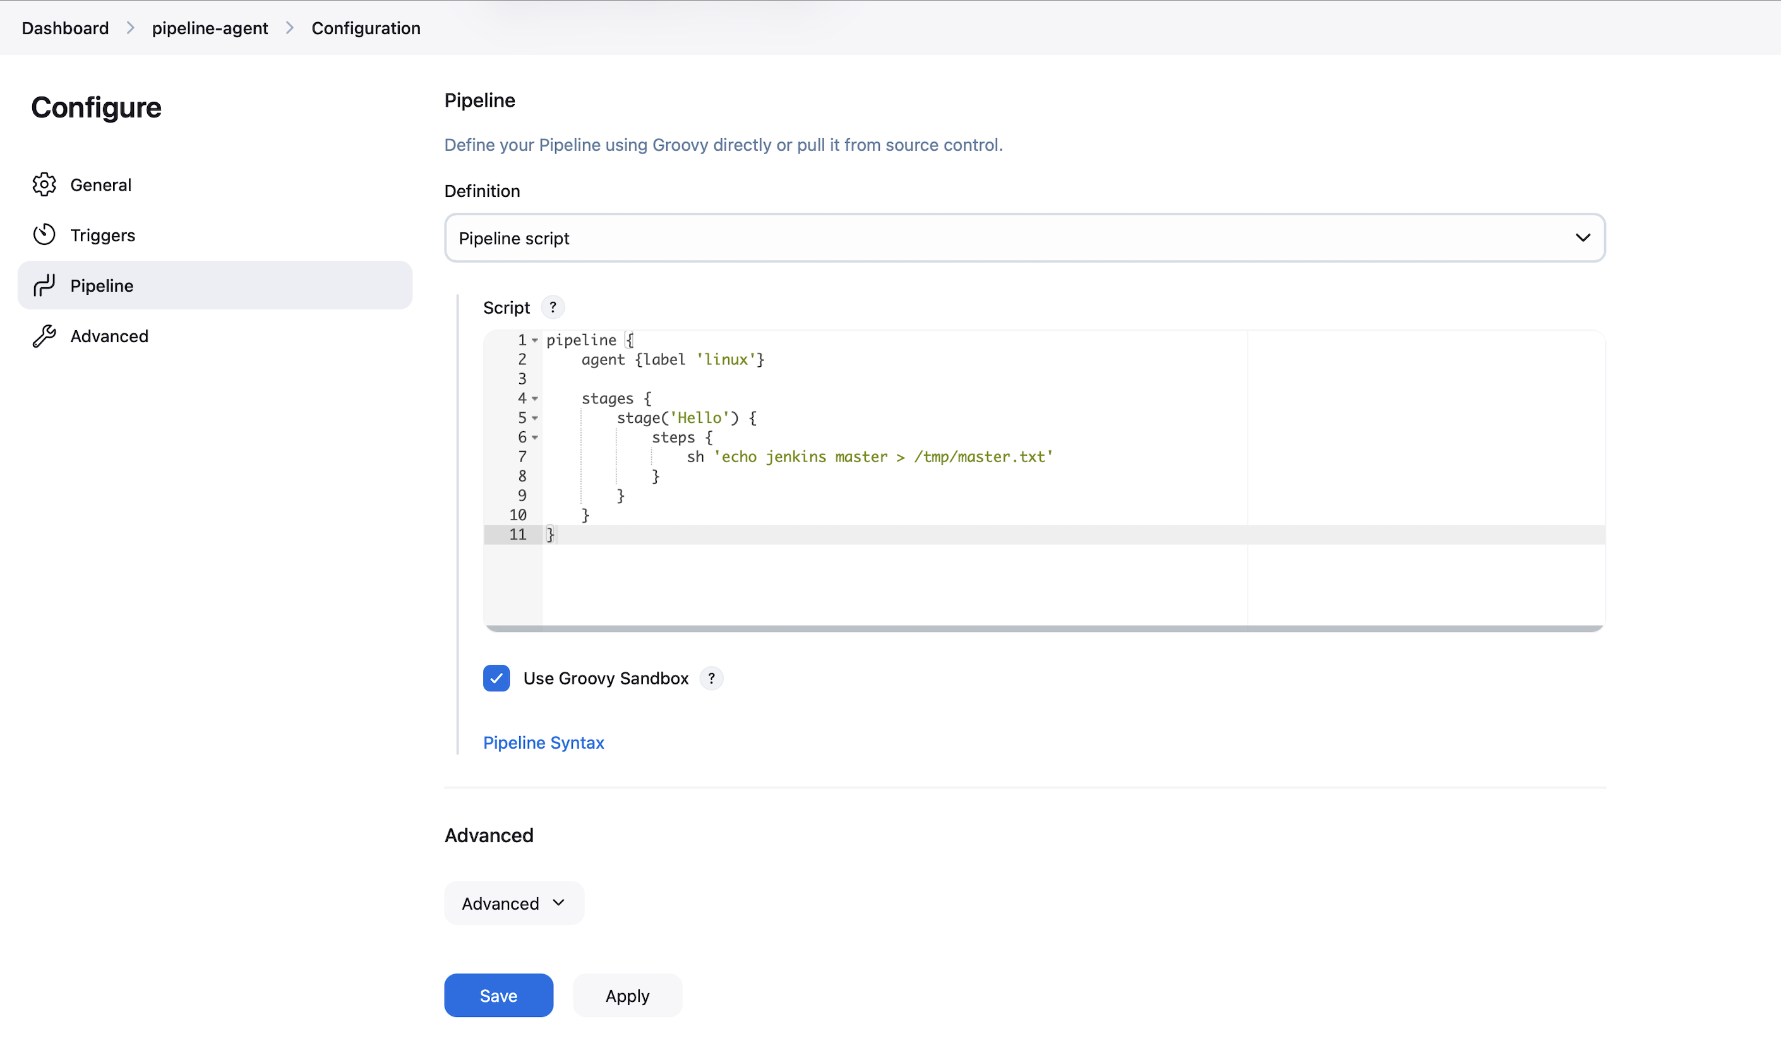The width and height of the screenshot is (1781, 1048).
Task: Click the General gear icon in sidebar
Action: pyautogui.click(x=44, y=184)
